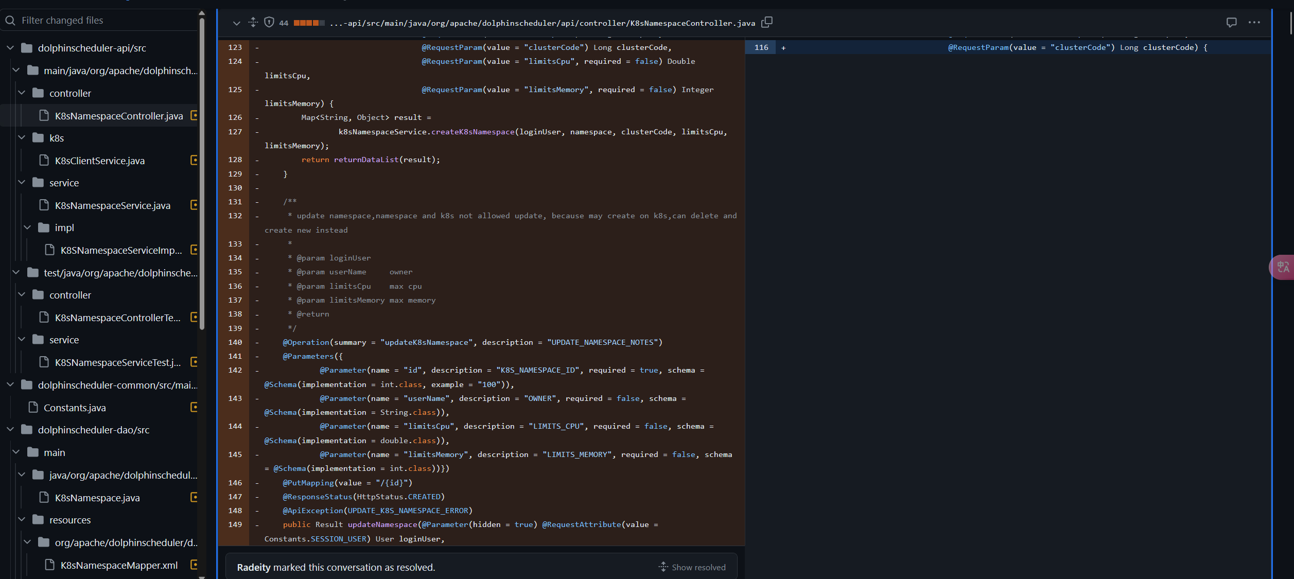This screenshot has height=579, width=1294.
Task: Click modified-status icon beside K8sClientService.java
Action: click(x=194, y=160)
